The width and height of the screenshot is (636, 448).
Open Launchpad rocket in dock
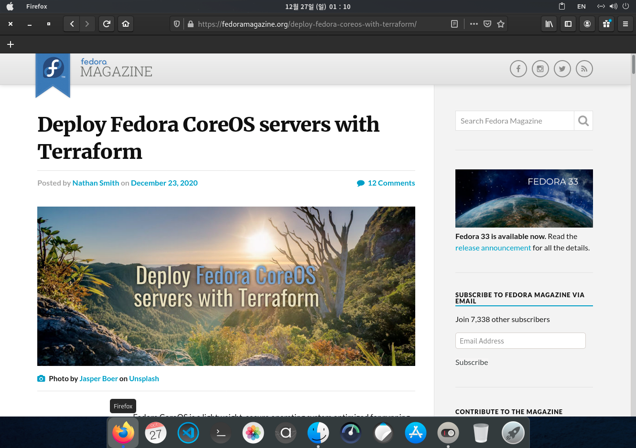coord(513,433)
